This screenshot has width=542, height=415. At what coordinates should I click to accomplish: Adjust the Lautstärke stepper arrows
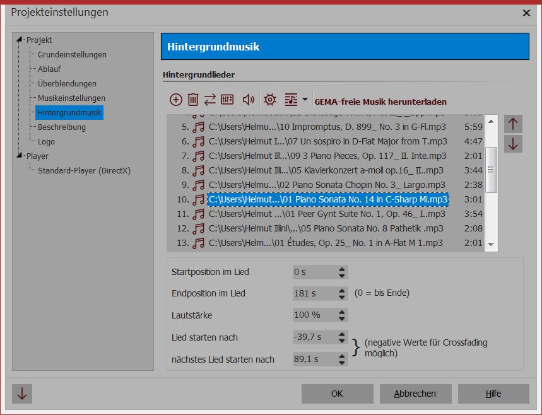341,315
